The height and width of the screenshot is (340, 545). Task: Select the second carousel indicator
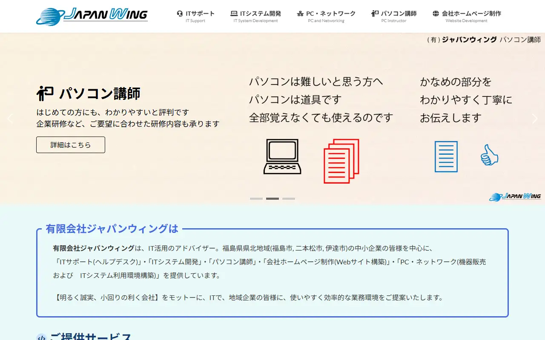pos(272,198)
